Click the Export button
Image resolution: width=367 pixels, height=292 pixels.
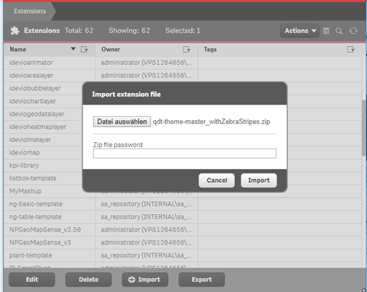click(202, 280)
